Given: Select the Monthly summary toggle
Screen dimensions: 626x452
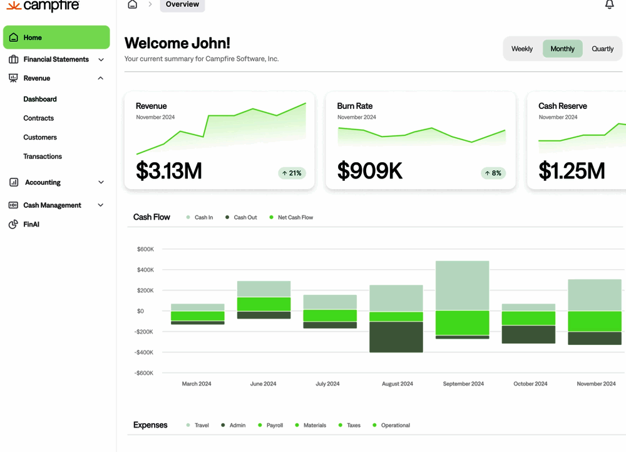Looking at the screenshot, I should [x=562, y=48].
